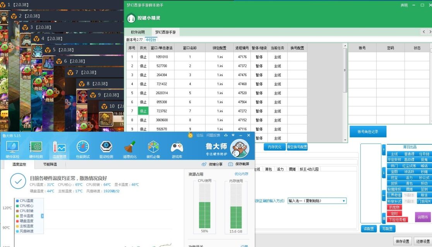Open the 装机必备 cube icon

click(x=153, y=150)
